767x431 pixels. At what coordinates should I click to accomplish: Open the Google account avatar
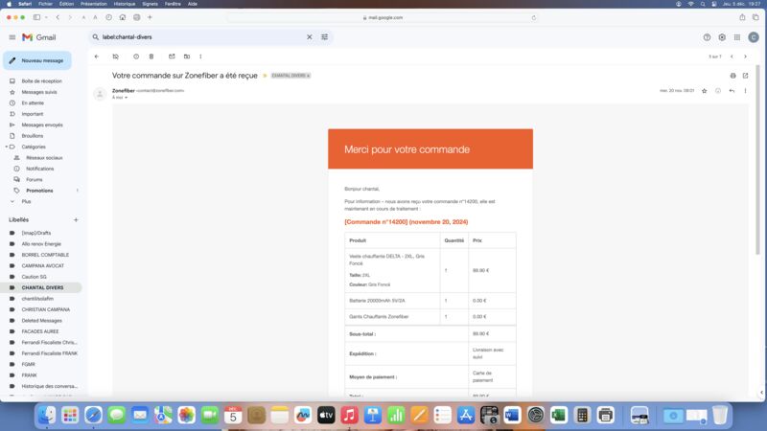[754, 37]
